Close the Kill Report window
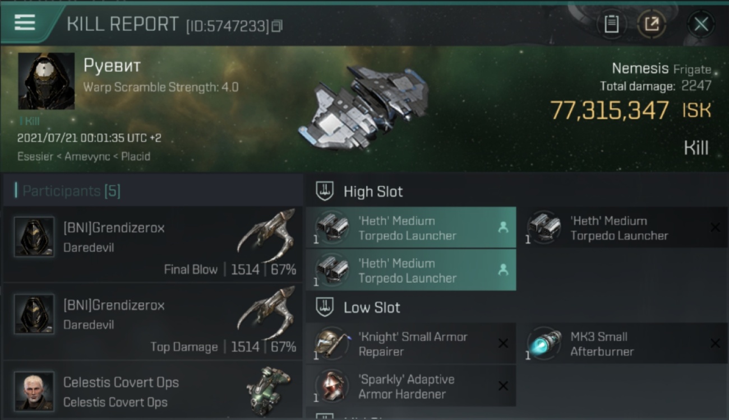 pyautogui.click(x=700, y=24)
